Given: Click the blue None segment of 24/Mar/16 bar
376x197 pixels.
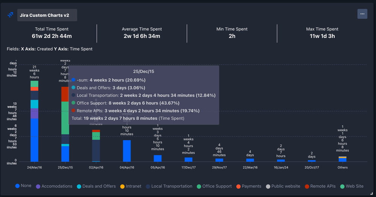Looking at the screenshot, I should pyautogui.click(x=34, y=140).
